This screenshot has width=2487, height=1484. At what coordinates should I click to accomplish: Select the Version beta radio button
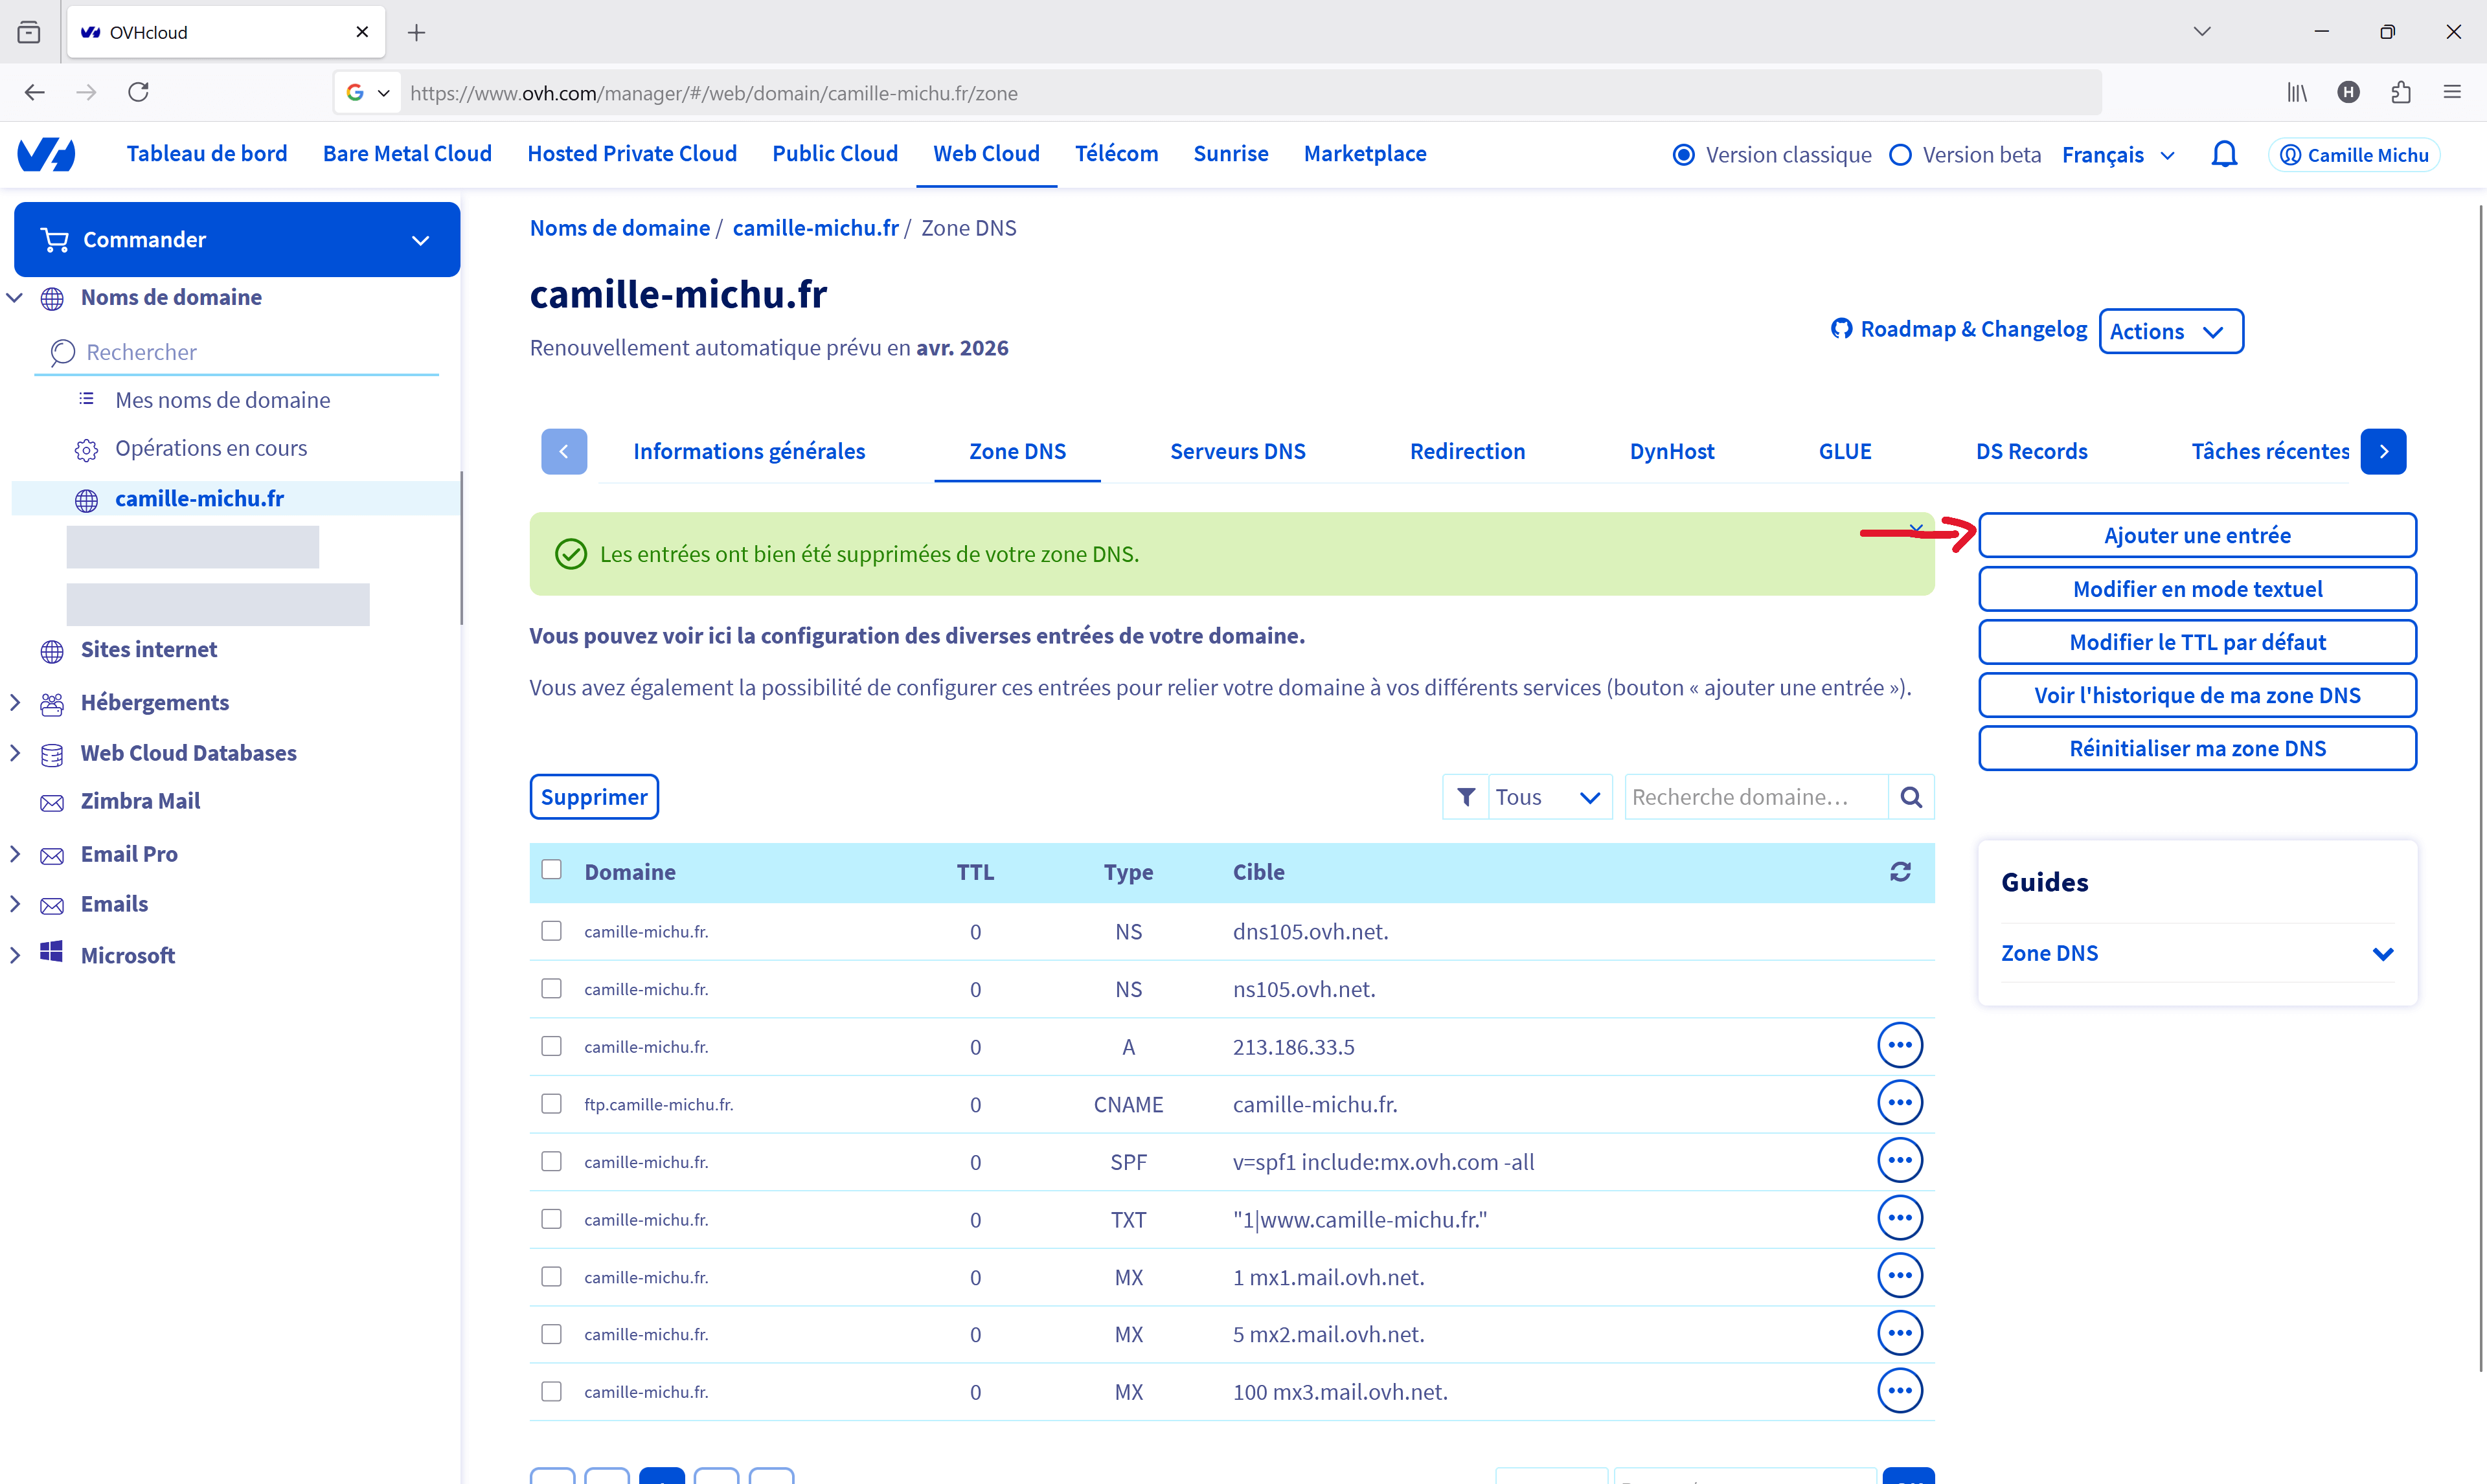point(1901,155)
